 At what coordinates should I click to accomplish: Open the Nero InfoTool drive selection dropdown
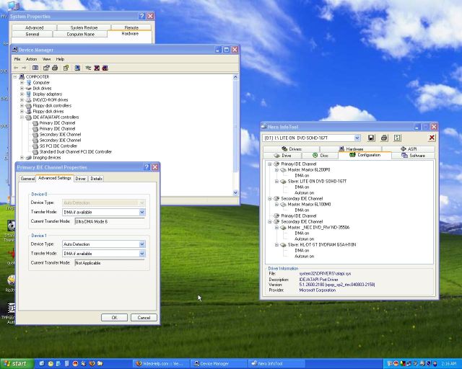pyautogui.click(x=357, y=138)
